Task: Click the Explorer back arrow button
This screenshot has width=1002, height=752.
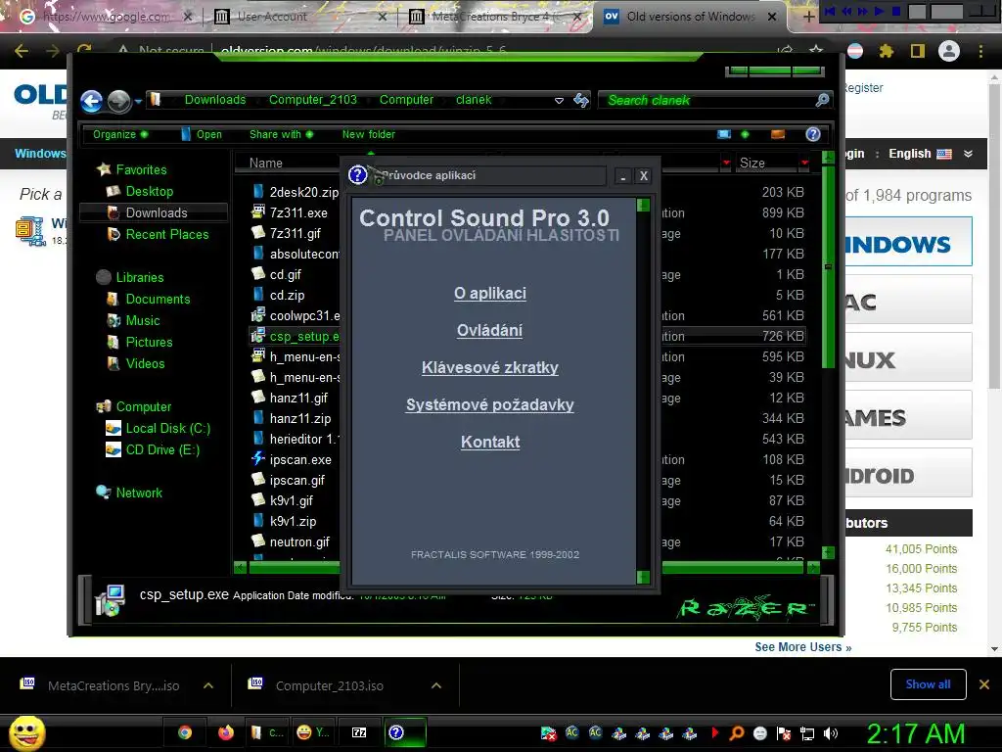Action: tap(91, 101)
